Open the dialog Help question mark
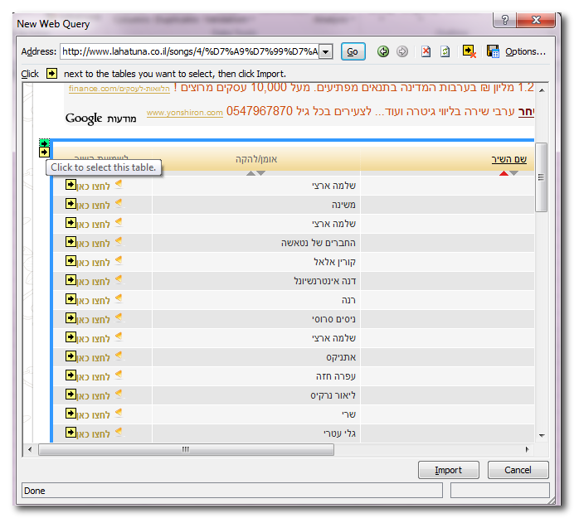The height and width of the screenshot is (518, 574). coord(503,20)
